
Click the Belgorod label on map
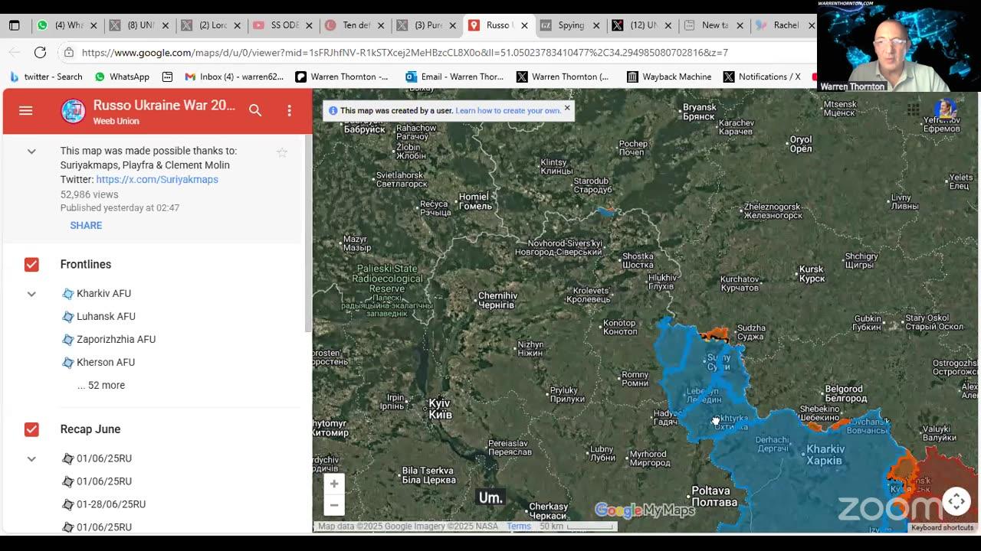pyautogui.click(x=845, y=394)
